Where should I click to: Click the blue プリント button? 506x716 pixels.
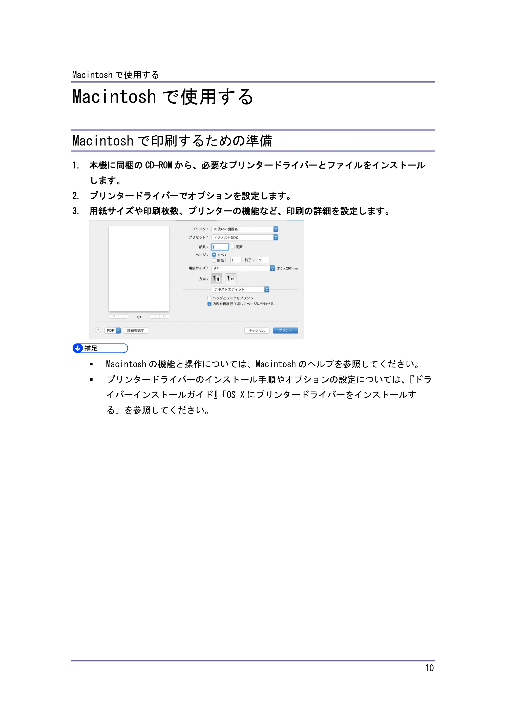pyautogui.click(x=285, y=331)
